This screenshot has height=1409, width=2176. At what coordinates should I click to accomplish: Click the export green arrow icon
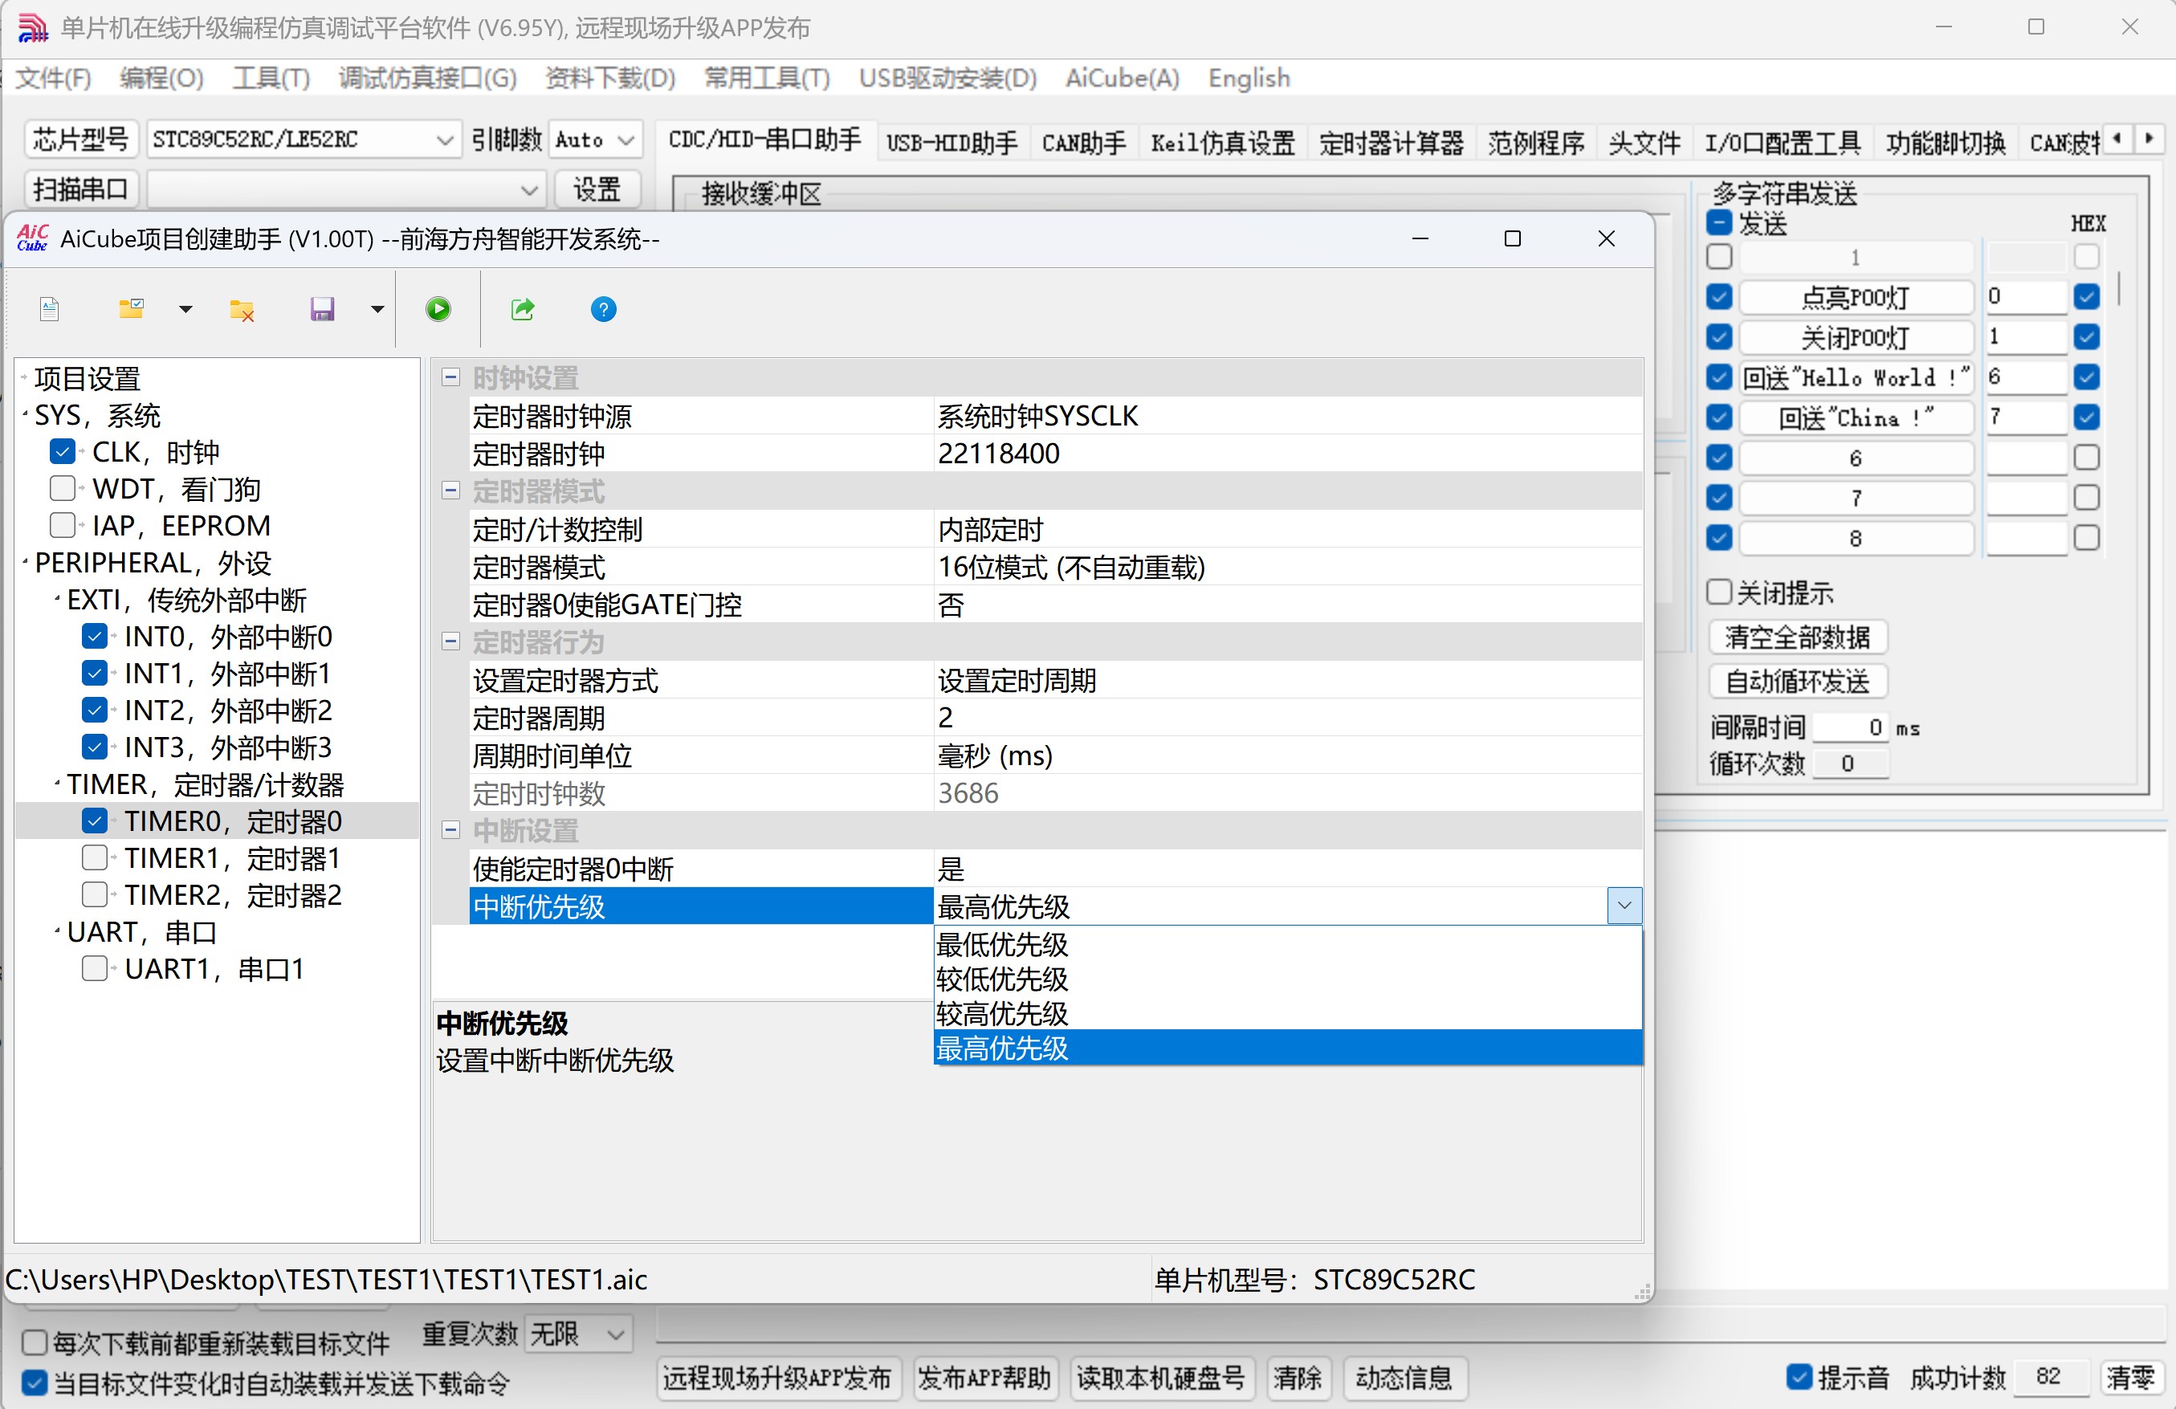(x=522, y=309)
